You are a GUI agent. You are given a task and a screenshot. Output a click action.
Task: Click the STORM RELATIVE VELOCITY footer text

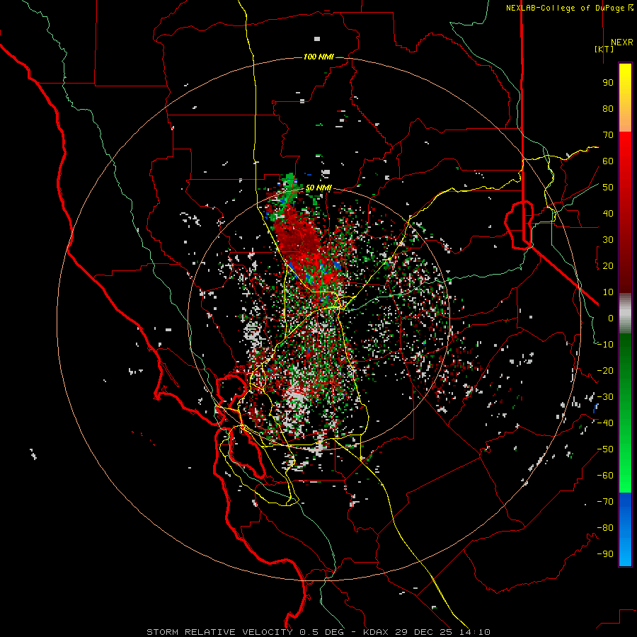(219, 632)
